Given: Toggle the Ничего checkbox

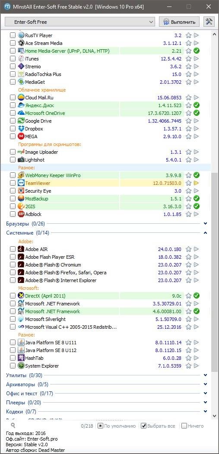Looking at the screenshot, I should click(184, 426).
